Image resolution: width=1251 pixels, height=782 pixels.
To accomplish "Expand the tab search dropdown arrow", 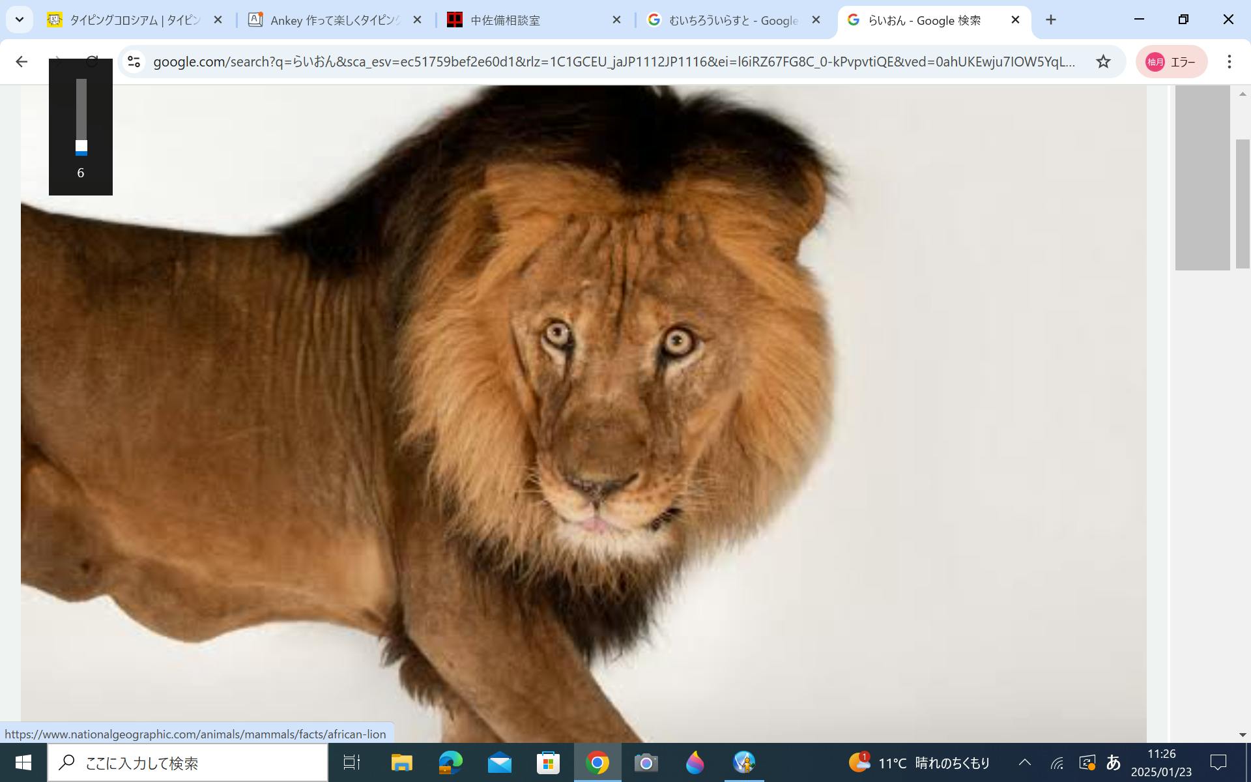I will 20,20.
